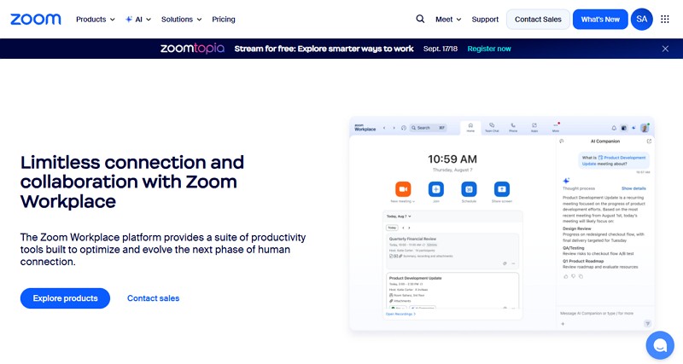Click the Message AI Companion input field

pyautogui.click(x=604, y=313)
